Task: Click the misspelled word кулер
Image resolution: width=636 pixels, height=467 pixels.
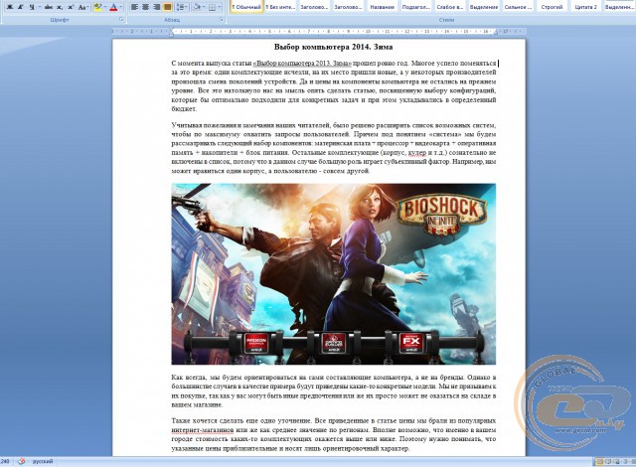Action: 416,153
